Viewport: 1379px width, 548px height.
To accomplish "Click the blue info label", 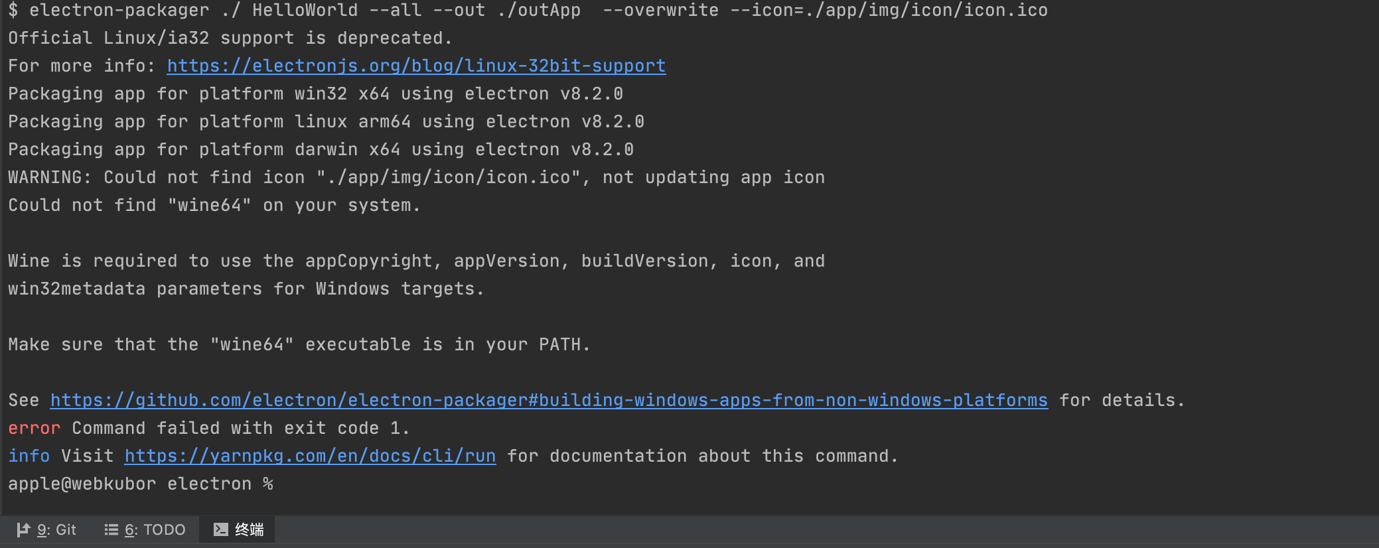I will point(29,456).
